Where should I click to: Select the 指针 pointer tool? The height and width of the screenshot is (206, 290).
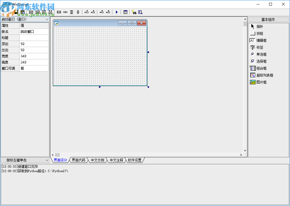tap(257, 26)
